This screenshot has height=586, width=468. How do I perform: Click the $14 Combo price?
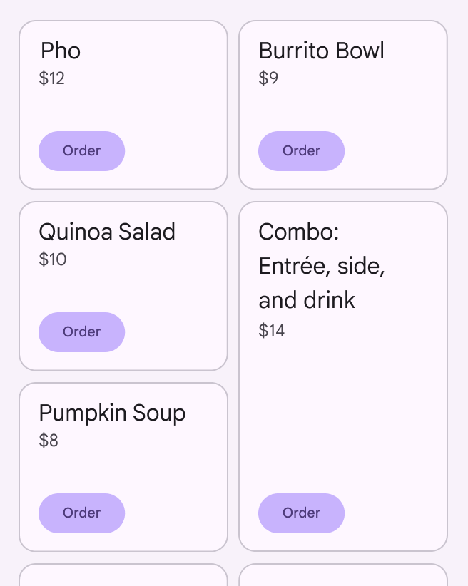[x=272, y=331]
